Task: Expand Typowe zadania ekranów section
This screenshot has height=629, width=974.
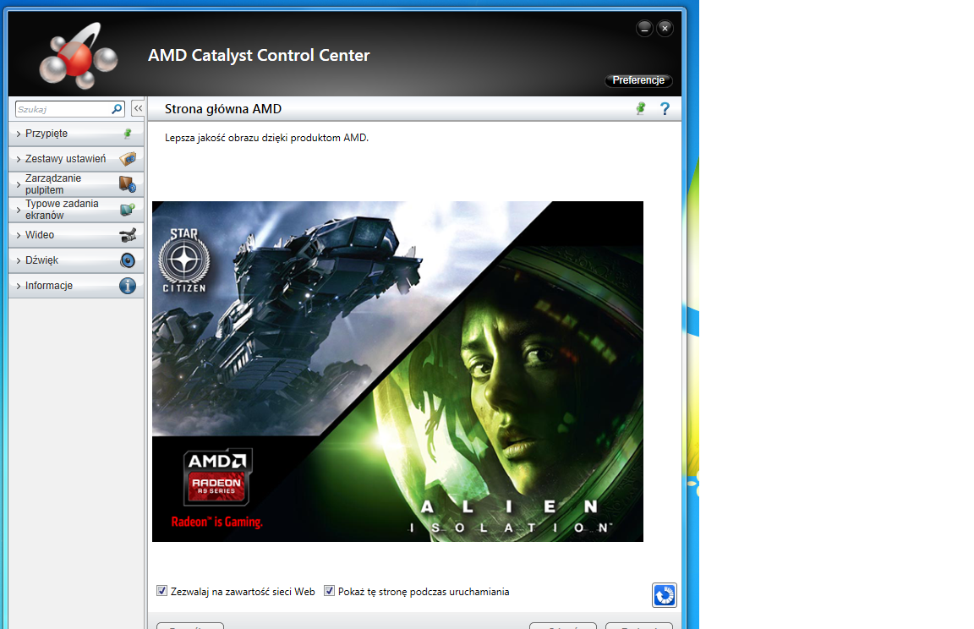Action: point(76,210)
